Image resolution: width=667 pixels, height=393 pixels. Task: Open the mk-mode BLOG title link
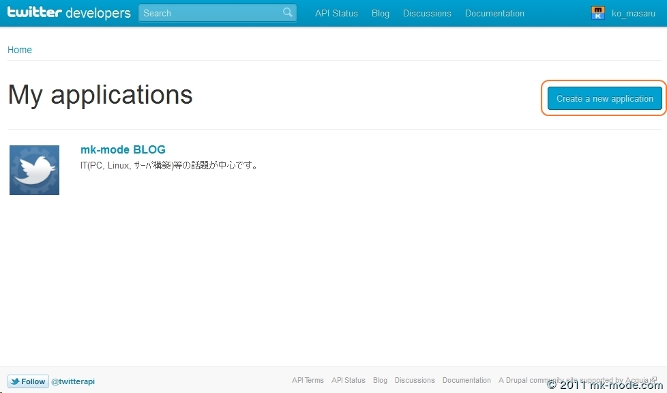tap(123, 149)
